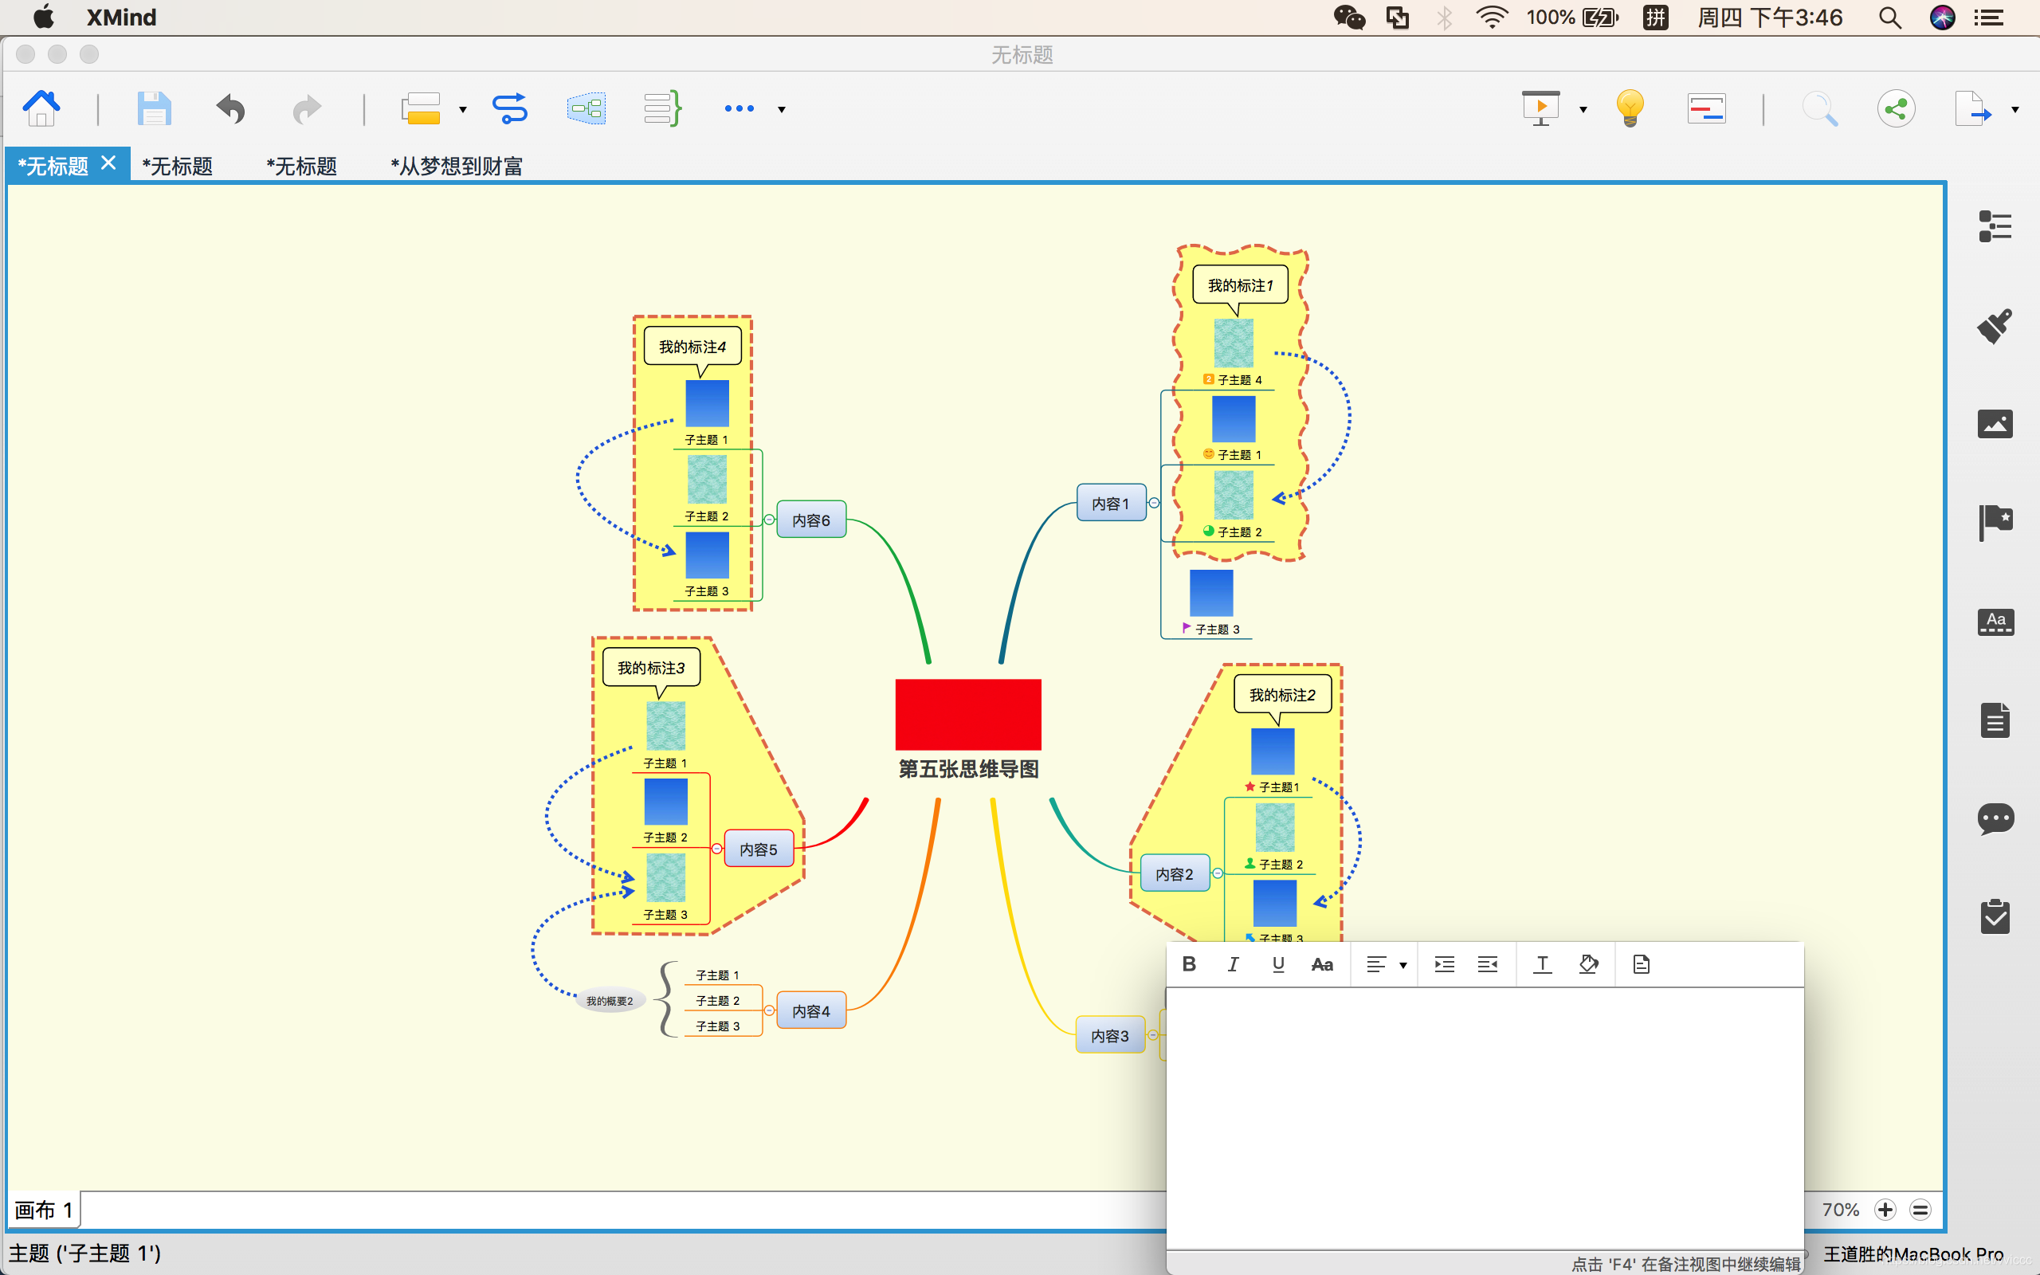Zoom in with the plus button
Screen dimensions: 2040x1275
click(1885, 1209)
